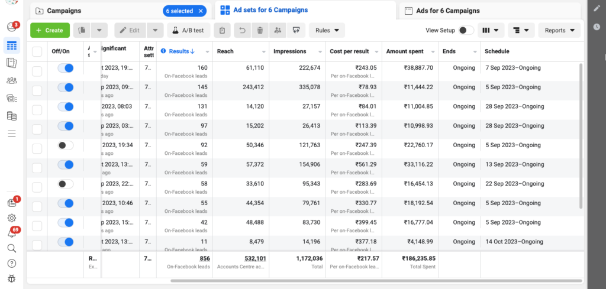Open the Audiences people icon in sidebar
Viewport: 606px width, 289px height.
11,81
